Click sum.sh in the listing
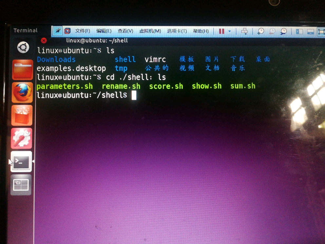 (243, 86)
